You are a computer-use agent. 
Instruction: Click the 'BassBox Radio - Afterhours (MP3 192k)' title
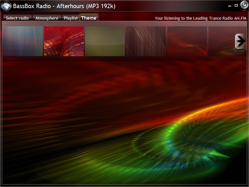click(64, 6)
